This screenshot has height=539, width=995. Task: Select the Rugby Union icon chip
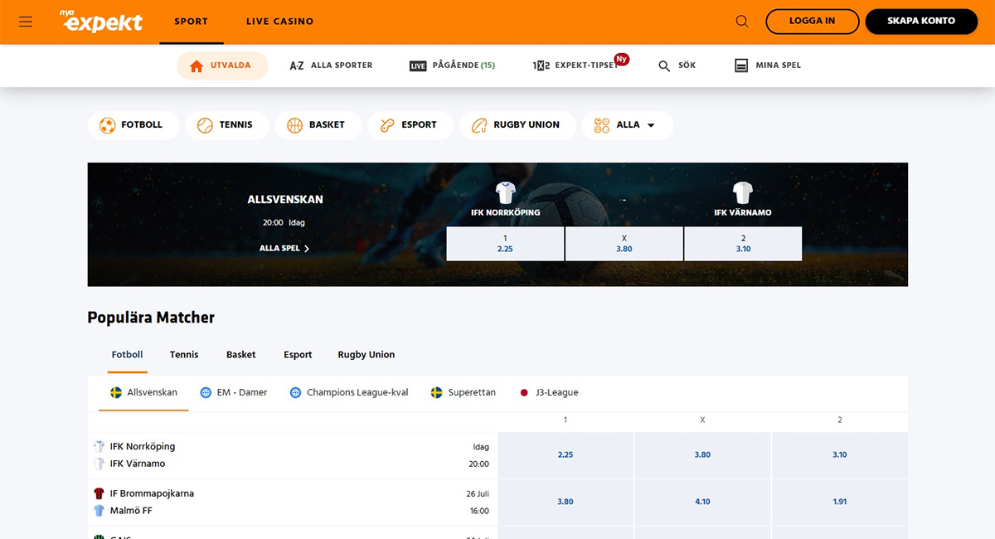(x=517, y=125)
